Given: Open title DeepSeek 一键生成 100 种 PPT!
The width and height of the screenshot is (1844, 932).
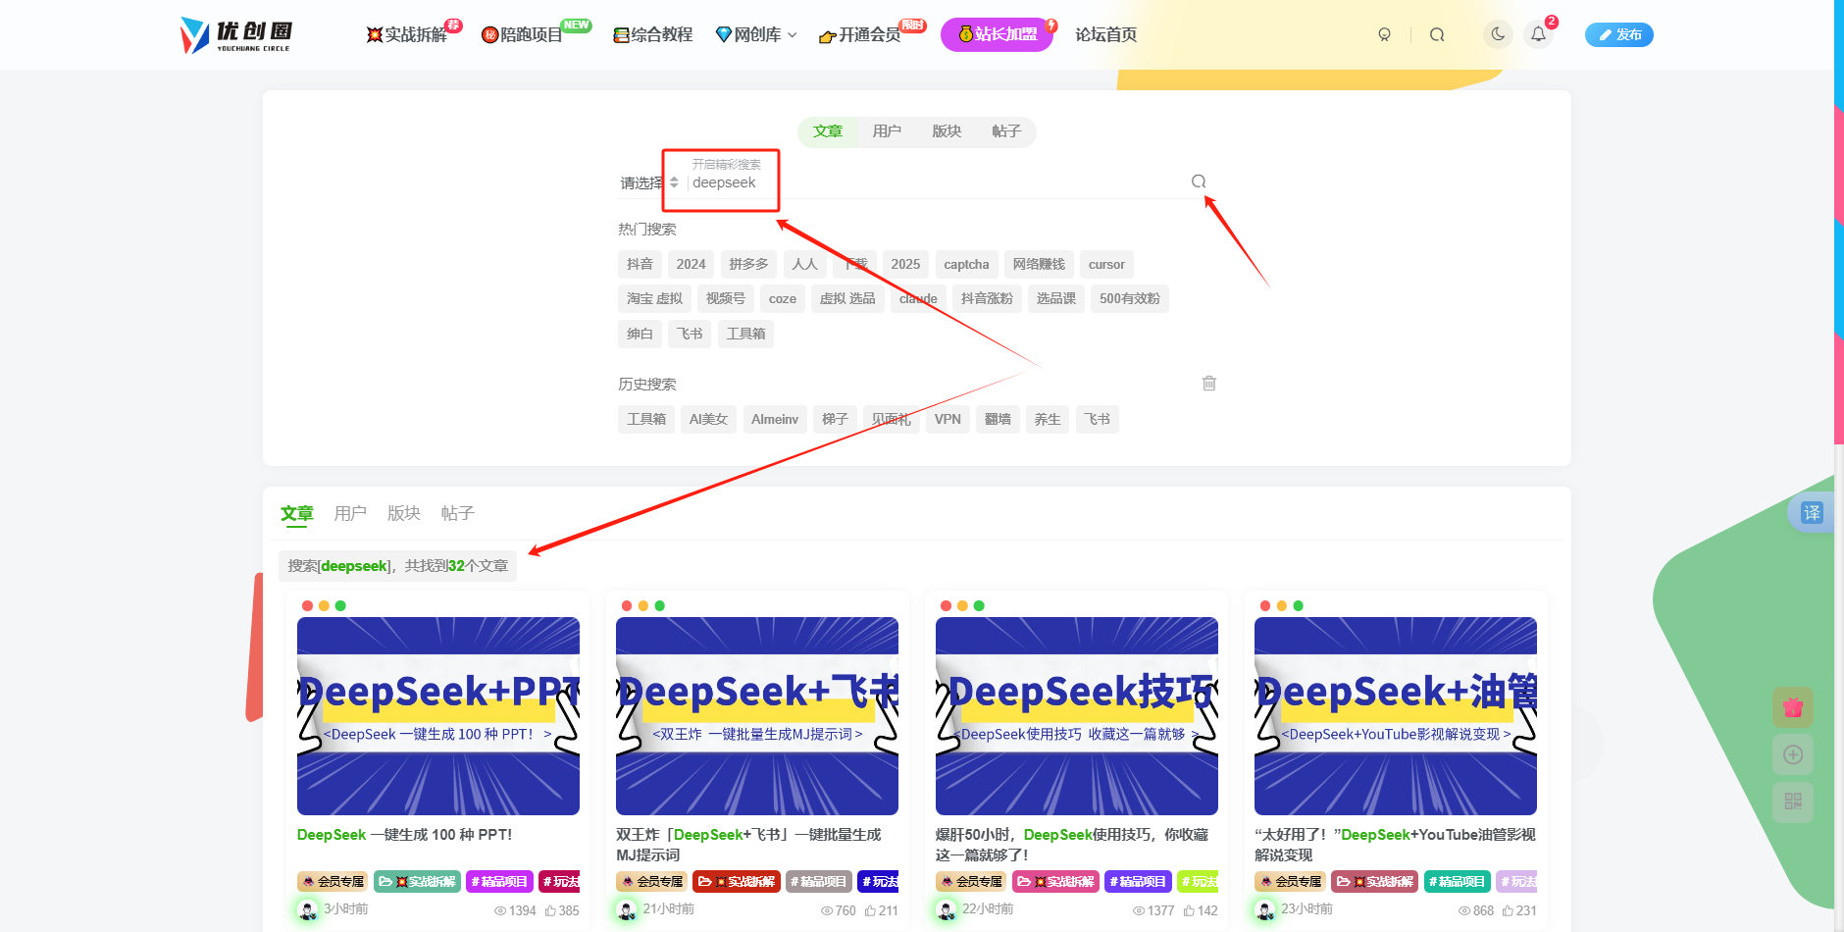Looking at the screenshot, I should (404, 835).
